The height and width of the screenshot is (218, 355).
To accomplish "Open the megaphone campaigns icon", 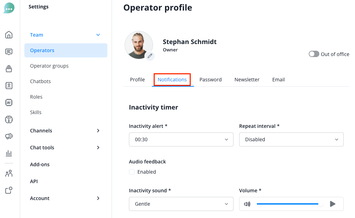I will 9,136.
